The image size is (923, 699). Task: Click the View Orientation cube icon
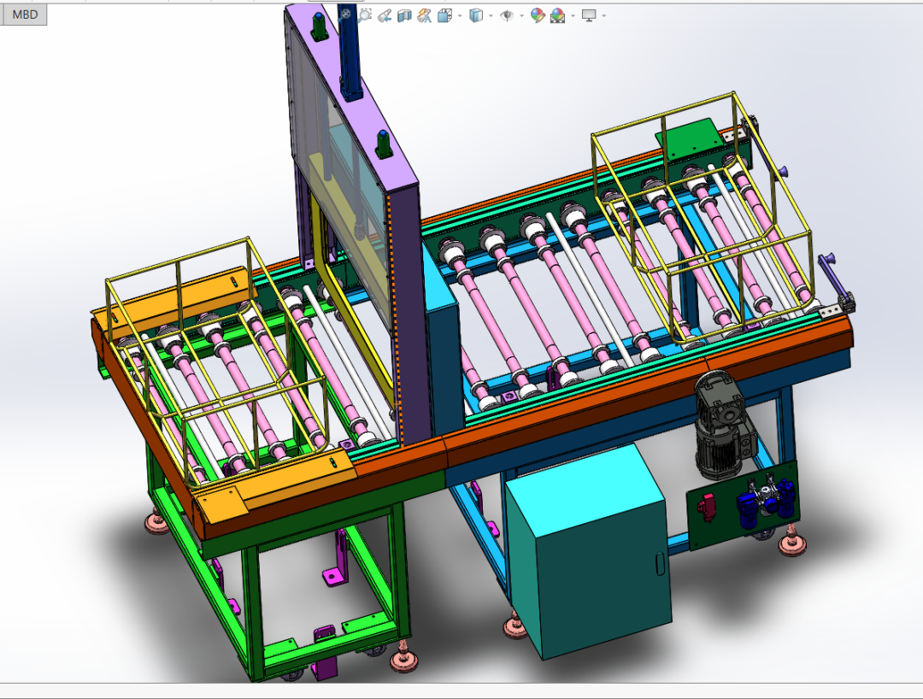[x=444, y=15]
